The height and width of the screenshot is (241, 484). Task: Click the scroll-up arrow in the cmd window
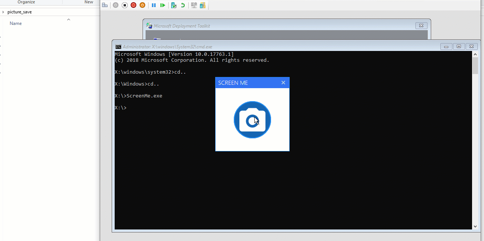click(475, 54)
